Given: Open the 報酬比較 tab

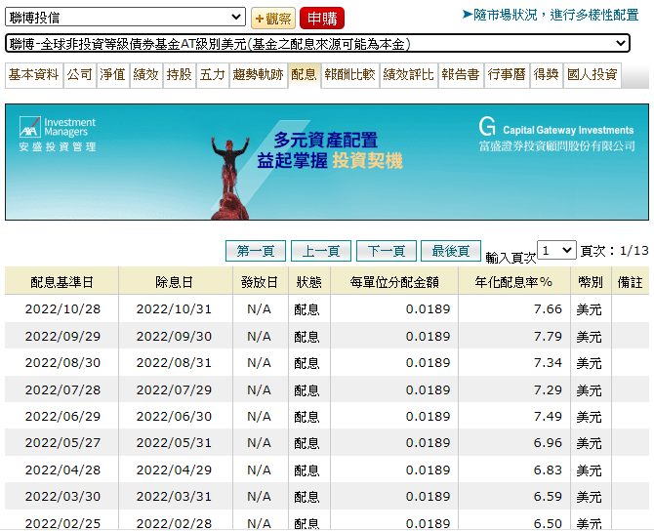Looking at the screenshot, I should (350, 75).
